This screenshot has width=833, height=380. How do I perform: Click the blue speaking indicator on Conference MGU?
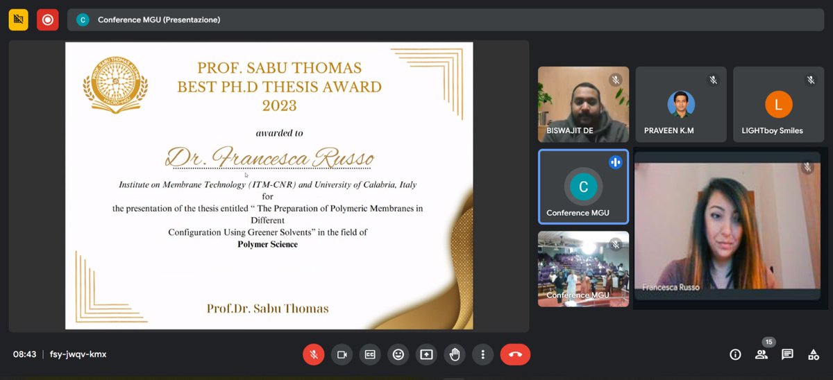[615, 162]
